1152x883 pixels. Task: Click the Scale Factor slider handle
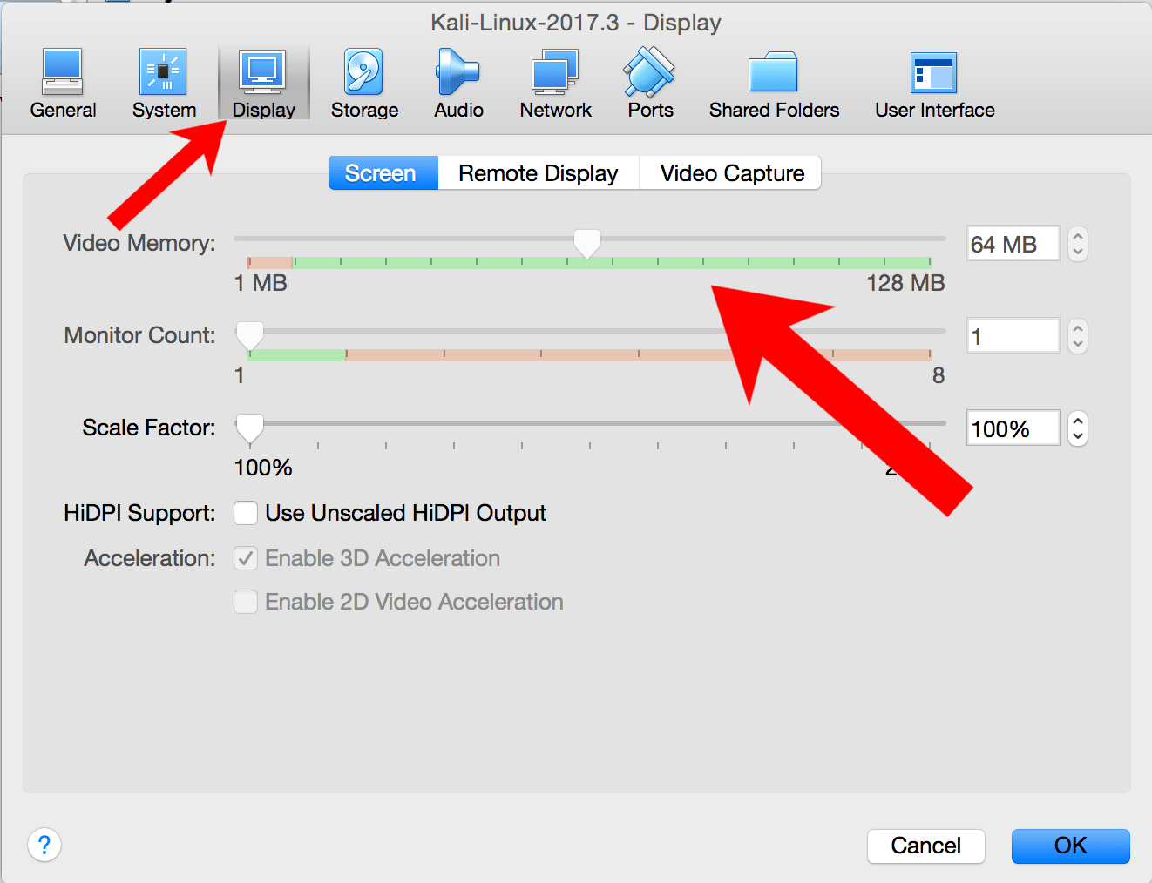coord(250,428)
